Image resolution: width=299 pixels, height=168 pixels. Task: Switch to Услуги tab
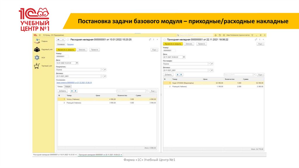67,87
